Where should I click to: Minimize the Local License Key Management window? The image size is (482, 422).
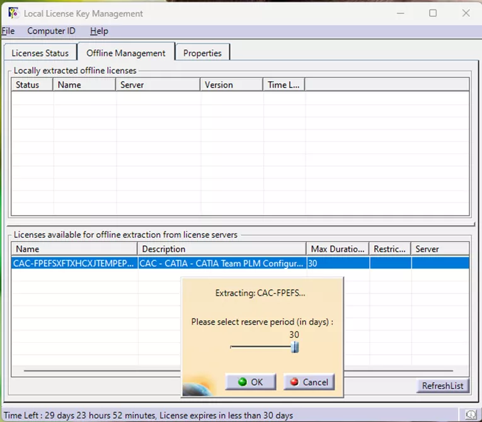click(400, 13)
